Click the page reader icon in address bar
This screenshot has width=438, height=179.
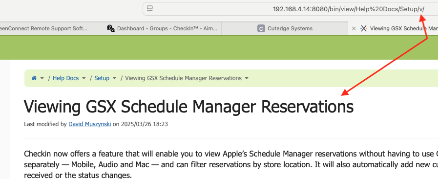[x=150, y=9]
